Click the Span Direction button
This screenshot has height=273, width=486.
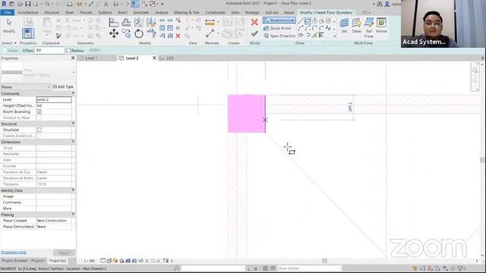[279, 36]
